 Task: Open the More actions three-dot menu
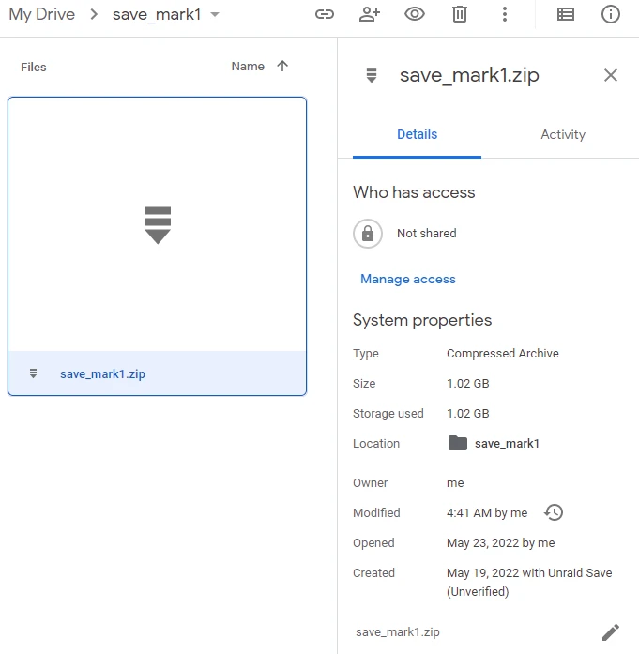pos(505,14)
